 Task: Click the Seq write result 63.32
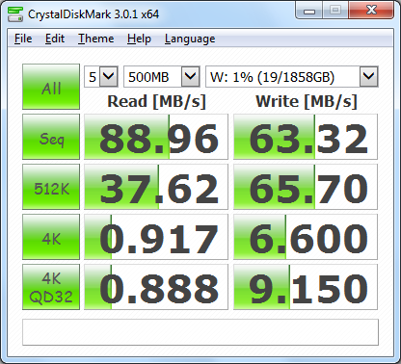click(x=306, y=137)
